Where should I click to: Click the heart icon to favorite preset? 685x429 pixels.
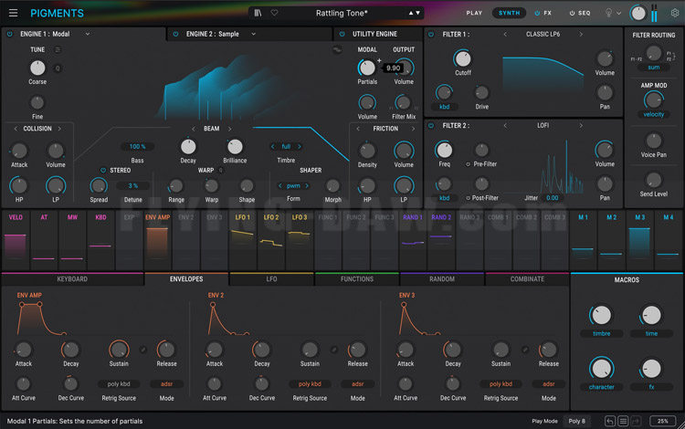tap(274, 13)
